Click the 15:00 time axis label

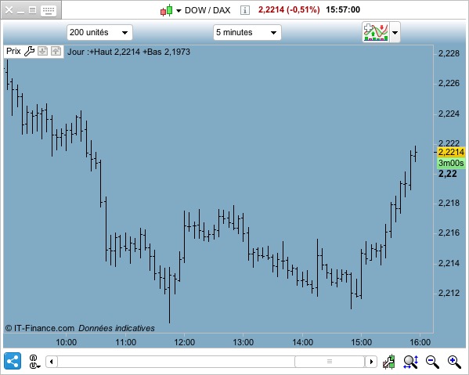pyautogui.click(x=361, y=342)
